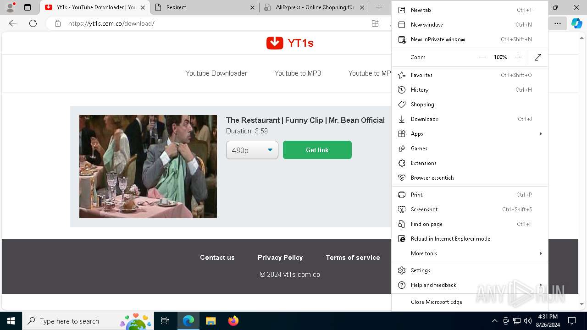
Task: Open the Copilot sidebar icon
Action: tap(577, 23)
